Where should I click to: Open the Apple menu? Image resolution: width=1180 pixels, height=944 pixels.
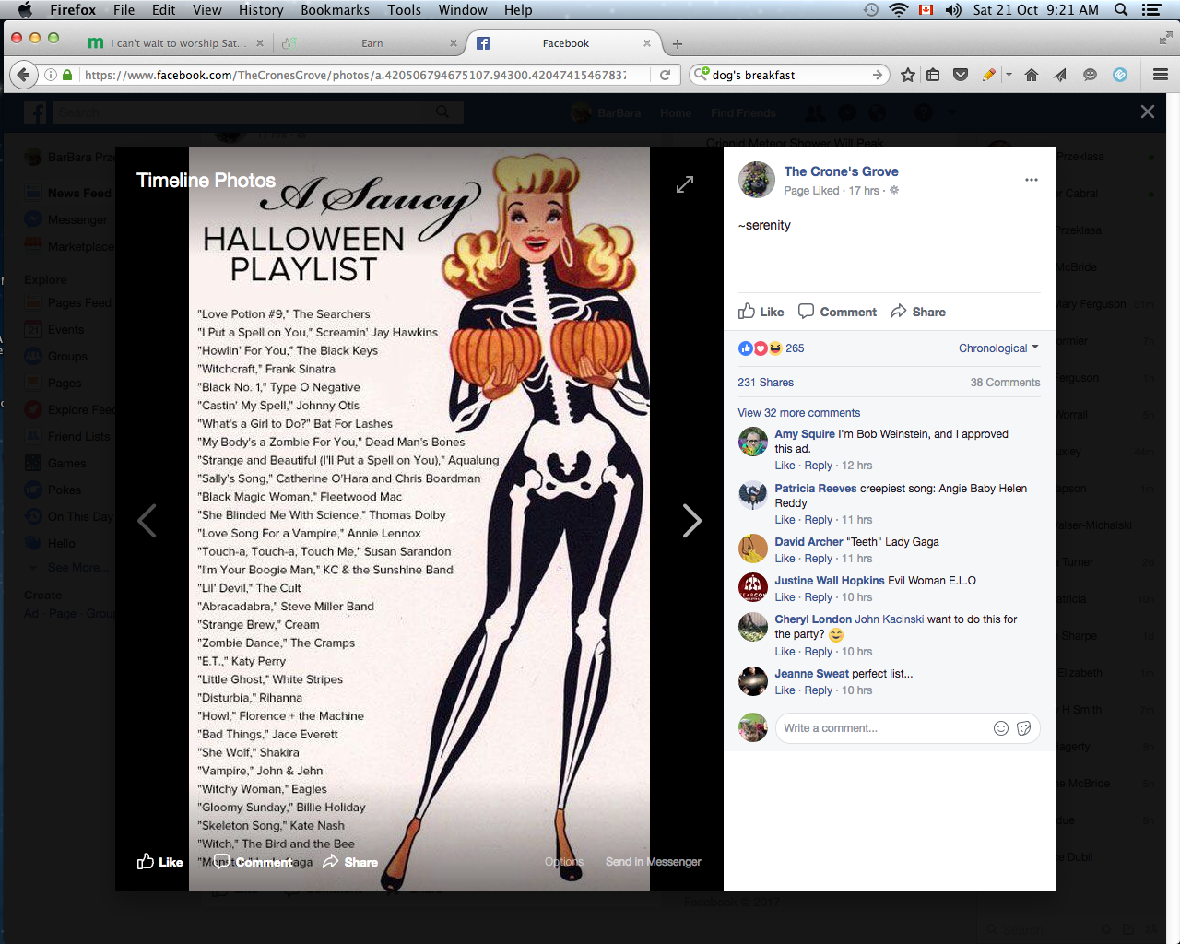click(26, 10)
